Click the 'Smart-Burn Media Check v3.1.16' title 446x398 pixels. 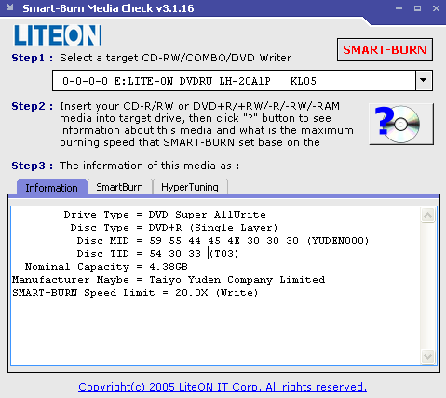[x=108, y=8]
